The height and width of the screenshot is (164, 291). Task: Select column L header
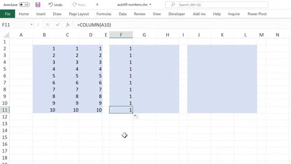tap(246, 35)
